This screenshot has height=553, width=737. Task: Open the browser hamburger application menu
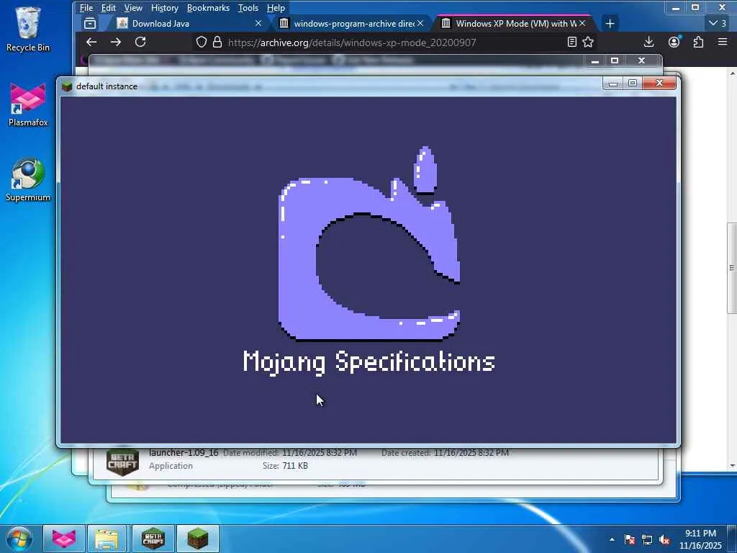[x=723, y=42]
